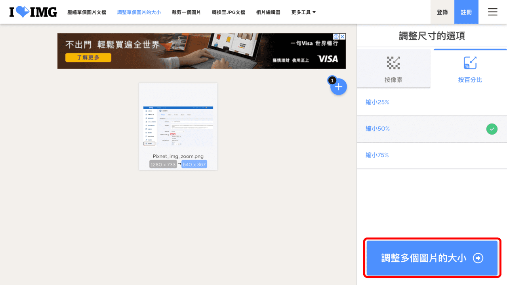Navigate to 裁剪一個圖片 in the menu bar
This screenshot has height=285, width=507.
coord(186,12)
